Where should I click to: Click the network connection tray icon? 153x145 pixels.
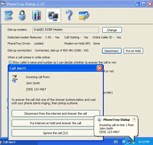[129, 142]
